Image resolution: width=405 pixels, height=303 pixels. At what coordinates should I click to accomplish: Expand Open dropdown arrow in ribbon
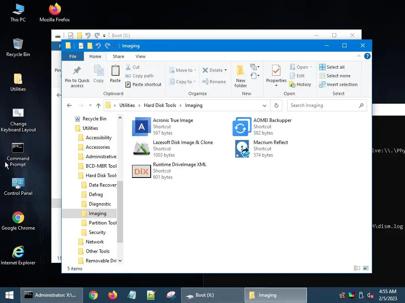click(x=311, y=67)
